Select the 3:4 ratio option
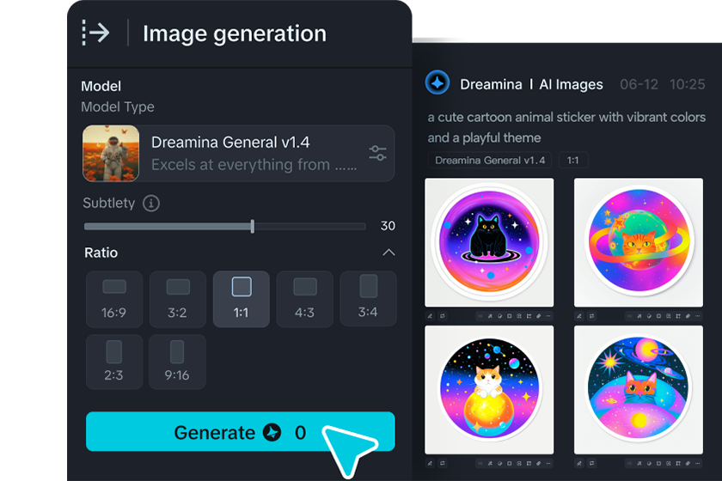This screenshot has height=481, width=722. (369, 299)
